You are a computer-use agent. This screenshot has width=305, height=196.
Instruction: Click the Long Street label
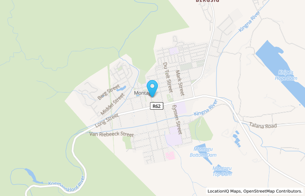(x=107, y=121)
